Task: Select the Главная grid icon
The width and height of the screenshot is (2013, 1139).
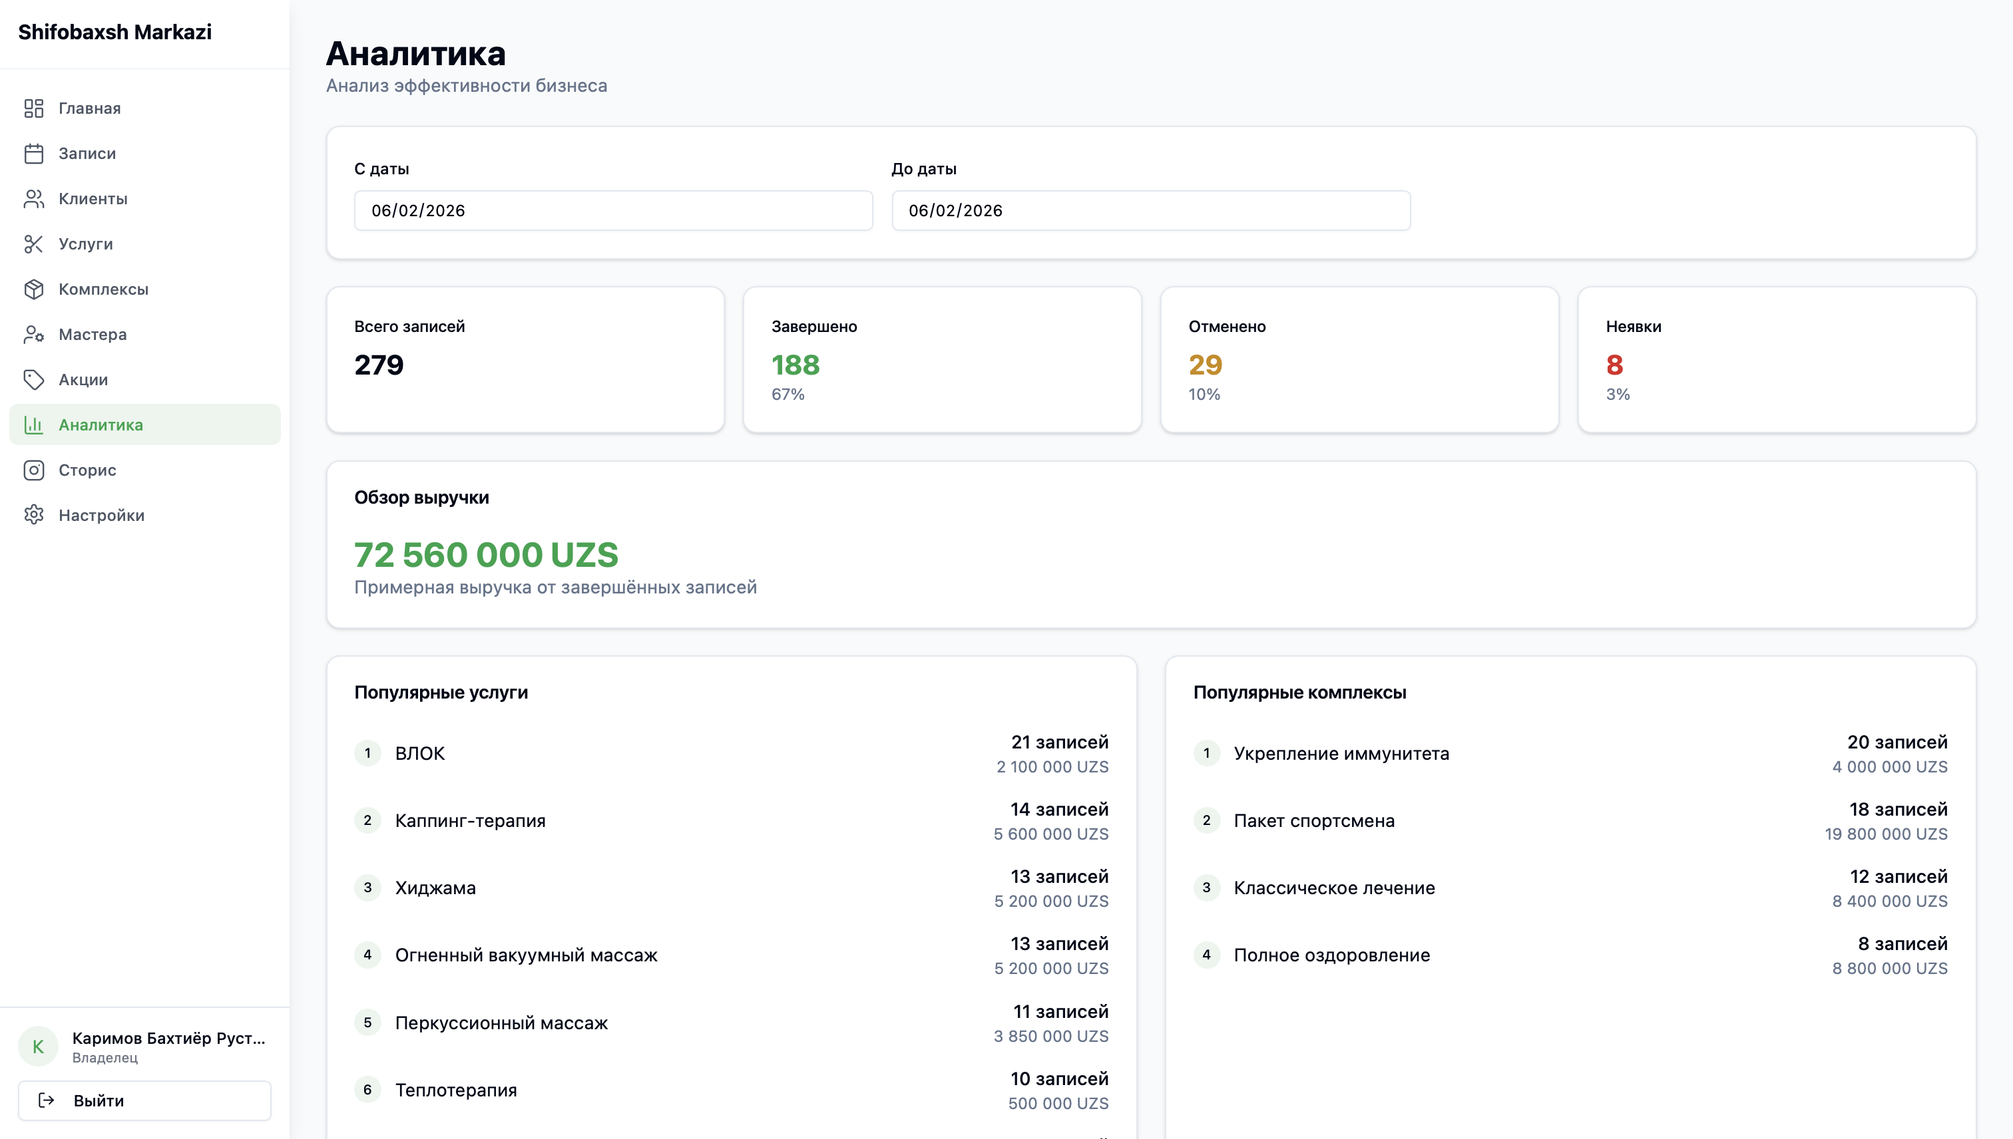Action: (x=35, y=108)
